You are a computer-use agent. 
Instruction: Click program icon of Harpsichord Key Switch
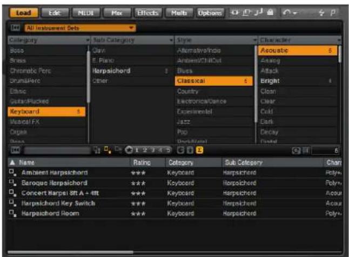[x=12, y=203]
